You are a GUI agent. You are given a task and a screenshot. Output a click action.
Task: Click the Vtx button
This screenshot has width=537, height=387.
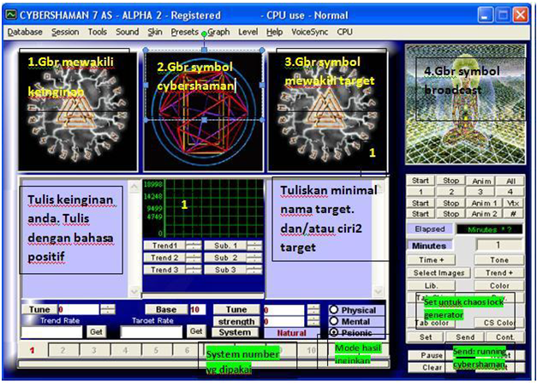(514, 203)
